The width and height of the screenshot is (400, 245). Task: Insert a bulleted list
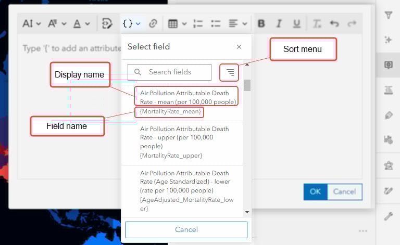216,24
